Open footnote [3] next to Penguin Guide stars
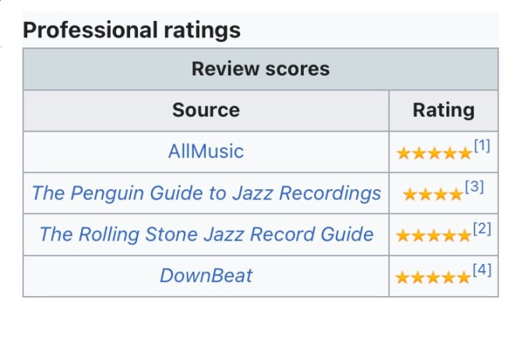The width and height of the screenshot is (522, 338). [474, 187]
